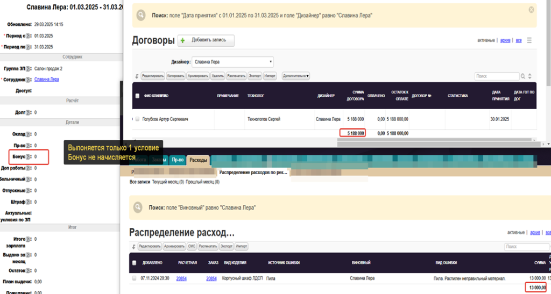551x294 pixels.
Task: Open the Пр-во tab
Action: [178, 160]
